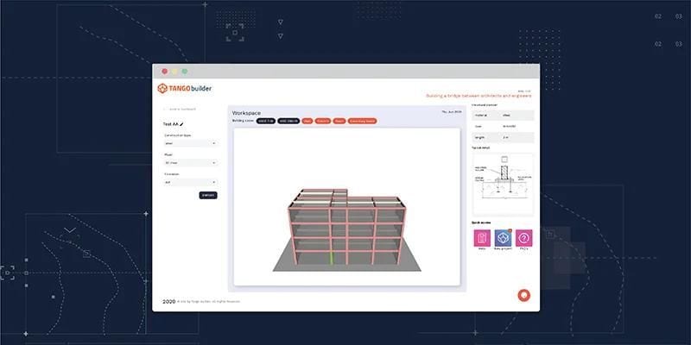Open the typical detail drawing thumbnail

click(x=503, y=184)
